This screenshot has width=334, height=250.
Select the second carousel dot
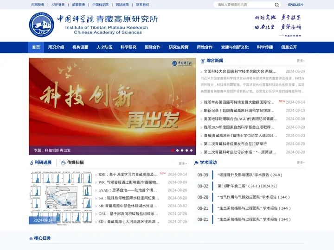(177, 150)
